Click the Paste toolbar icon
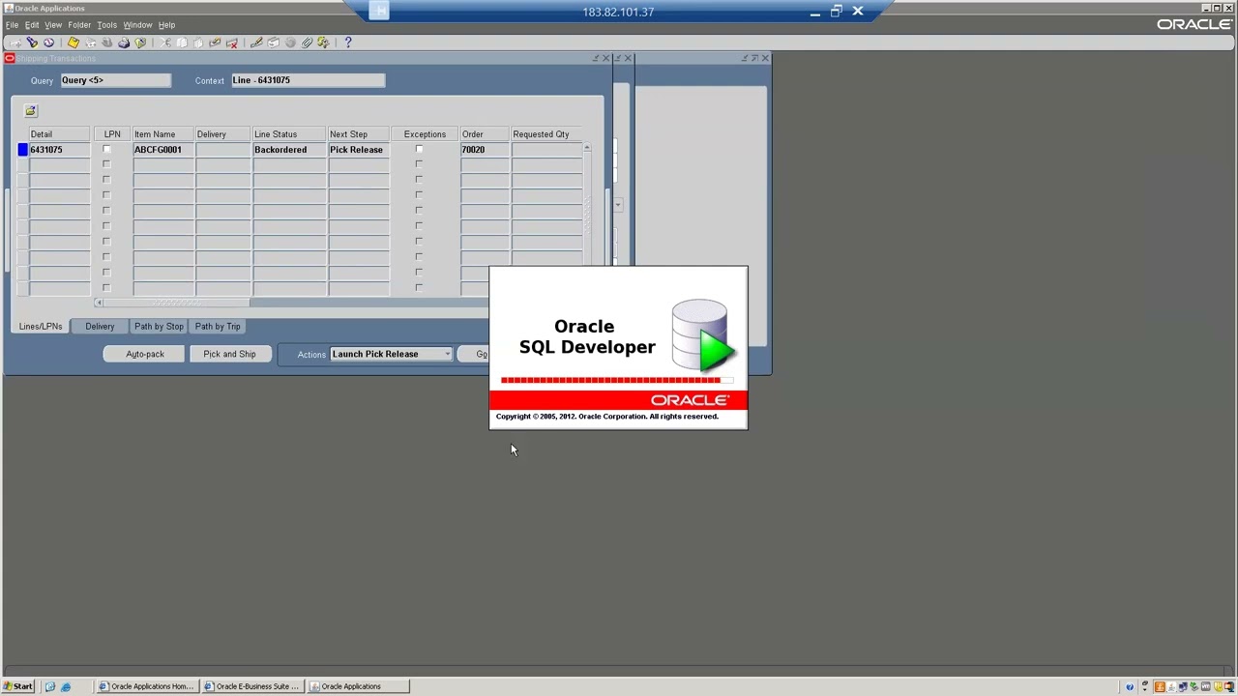 coord(198,43)
